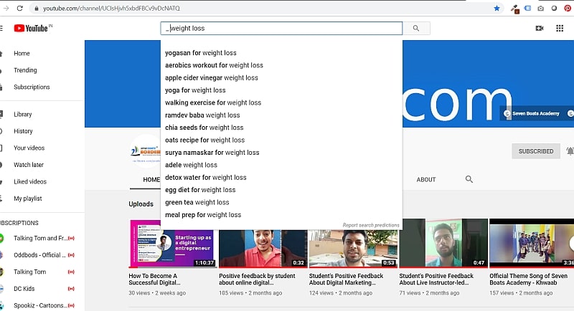Bookmark this page with the star icon

point(497,9)
